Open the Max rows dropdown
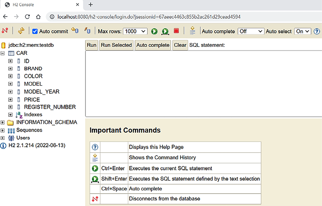 pyautogui.click(x=135, y=31)
